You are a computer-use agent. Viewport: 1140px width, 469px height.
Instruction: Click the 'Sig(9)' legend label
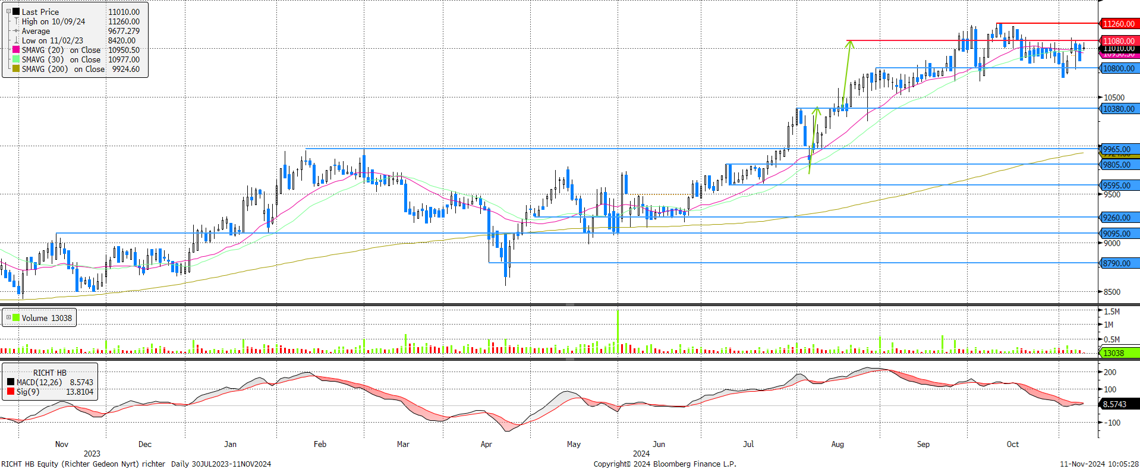click(x=28, y=392)
